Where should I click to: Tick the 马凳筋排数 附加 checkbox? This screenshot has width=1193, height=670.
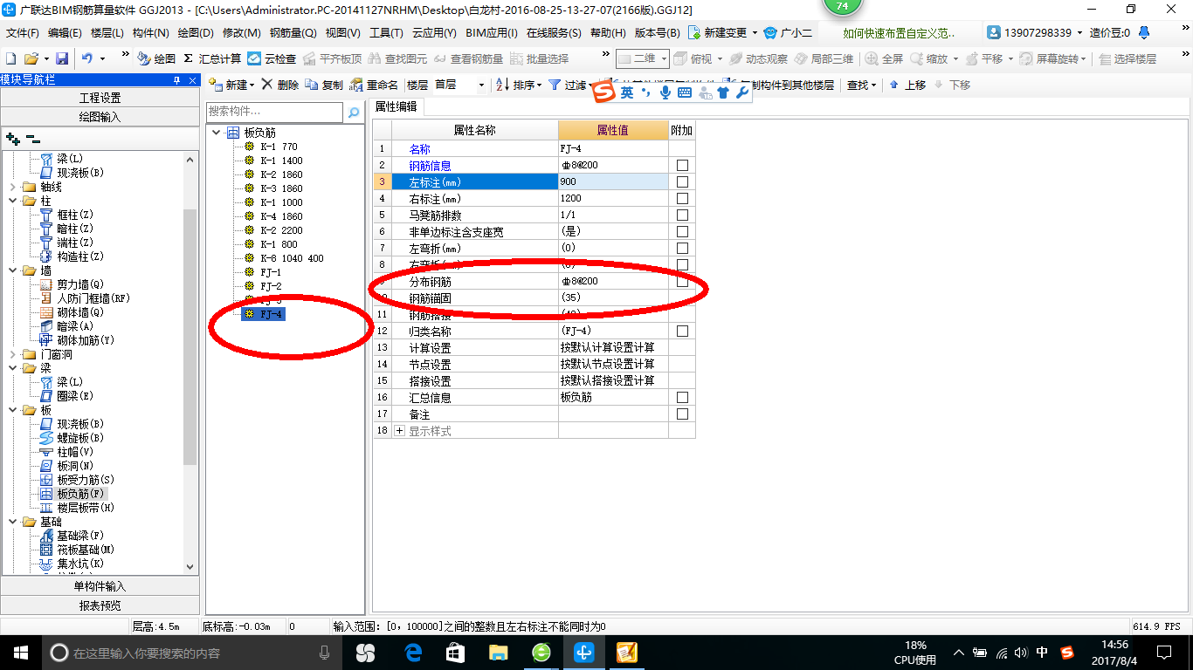(682, 215)
